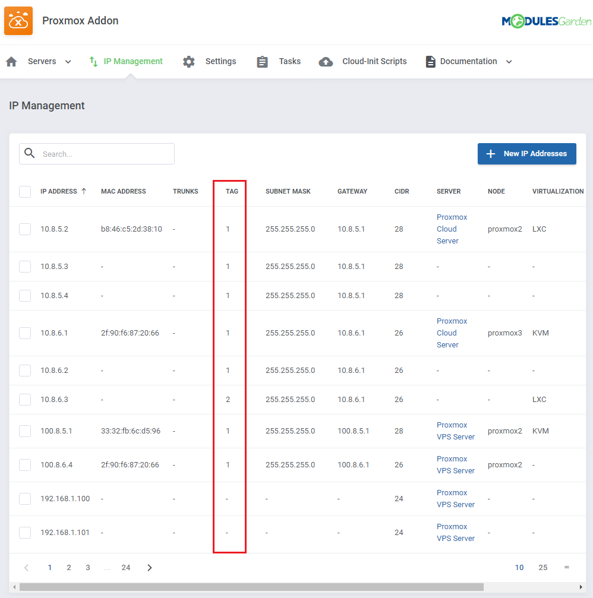Screen dimensions: 593x598
Task: Check the row for IP 100.8.5.1
Action: [25, 431]
